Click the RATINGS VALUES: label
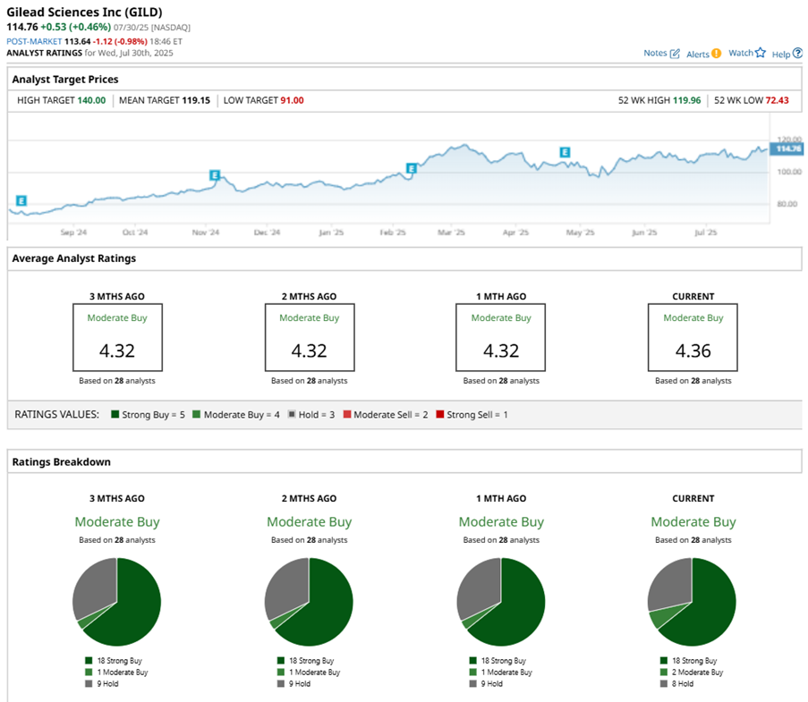808x702 pixels. click(x=56, y=414)
